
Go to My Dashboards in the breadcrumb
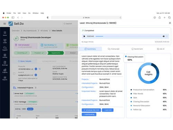coord(30,31)
